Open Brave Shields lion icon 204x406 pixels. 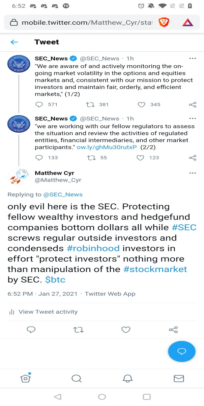pos(164,23)
